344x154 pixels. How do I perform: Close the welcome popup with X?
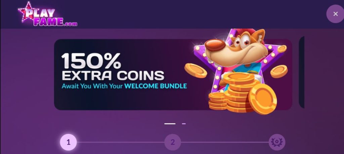(x=335, y=14)
